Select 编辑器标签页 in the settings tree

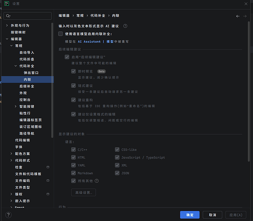31,120
